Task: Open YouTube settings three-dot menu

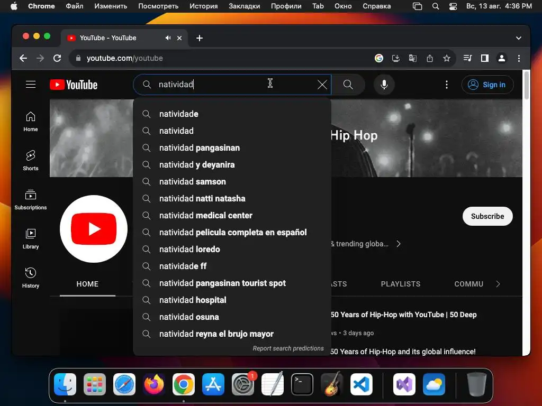Action: click(x=447, y=85)
